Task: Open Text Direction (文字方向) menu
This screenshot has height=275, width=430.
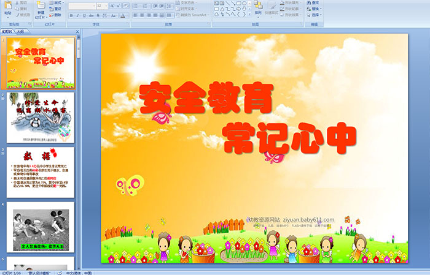Action: 186,2
